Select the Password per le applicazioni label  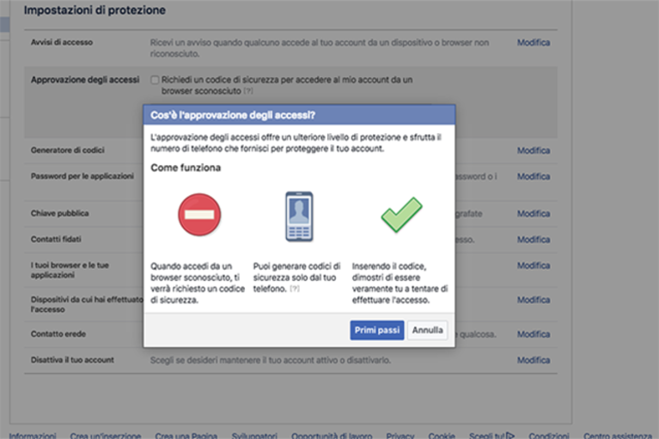(x=82, y=176)
